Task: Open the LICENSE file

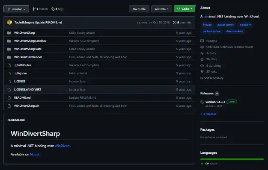Action: [x=20, y=82]
